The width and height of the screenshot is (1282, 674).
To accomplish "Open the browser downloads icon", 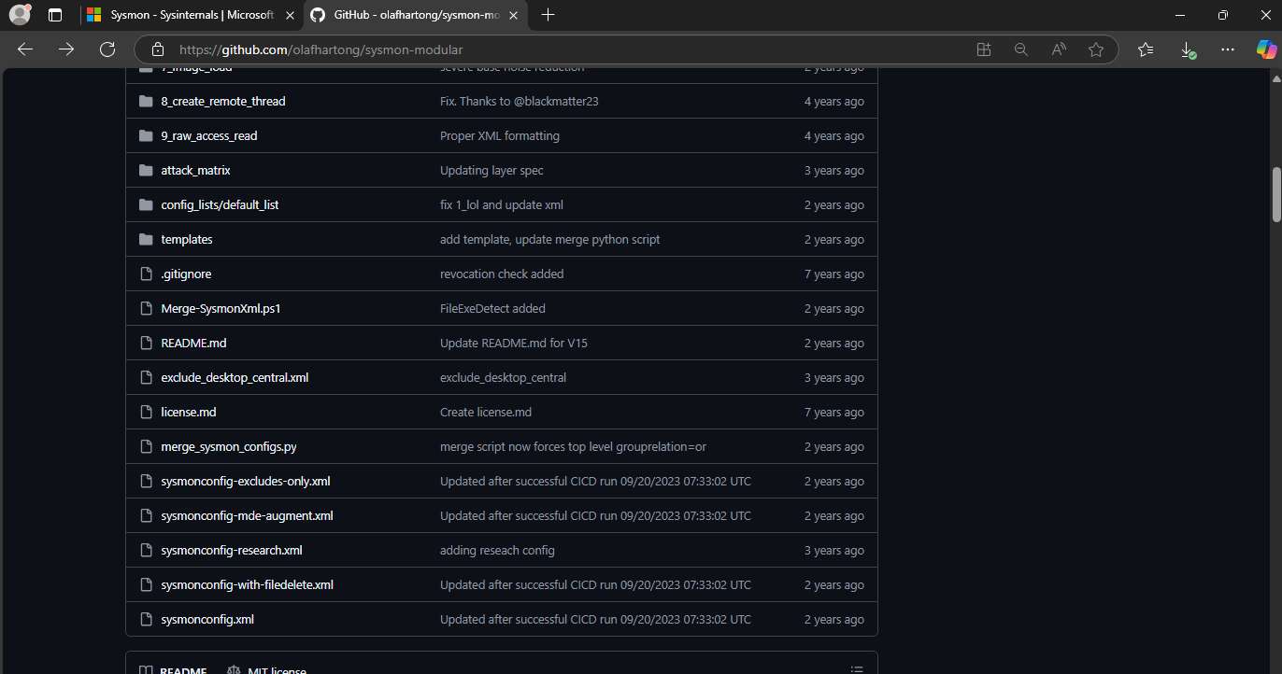I will coord(1187,49).
